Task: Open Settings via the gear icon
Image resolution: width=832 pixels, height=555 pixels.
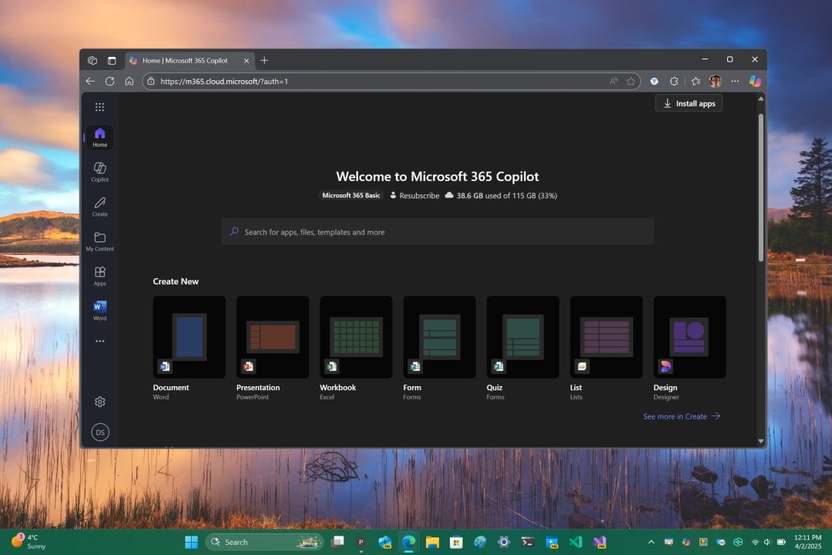Action: point(99,402)
